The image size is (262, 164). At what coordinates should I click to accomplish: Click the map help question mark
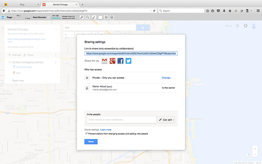249,155
